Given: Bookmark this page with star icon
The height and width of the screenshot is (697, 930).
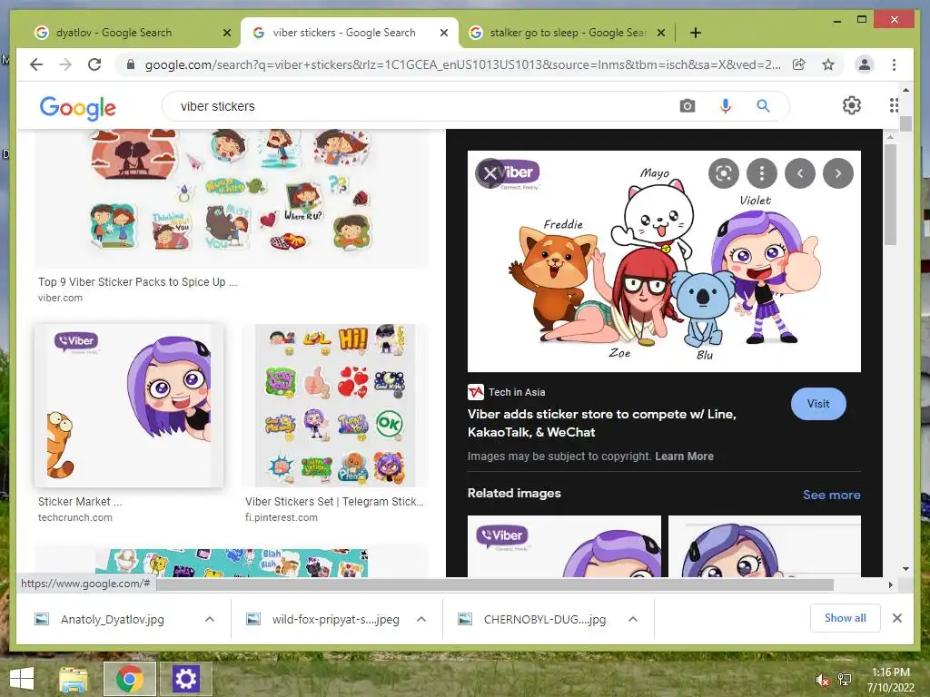Looking at the screenshot, I should [x=828, y=64].
